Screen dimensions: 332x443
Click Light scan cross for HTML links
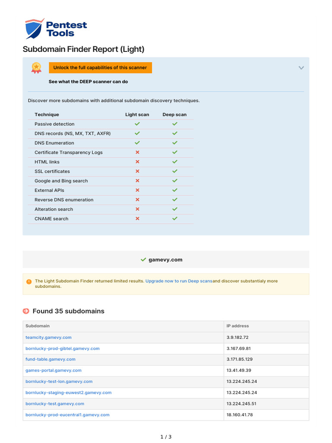(x=137, y=162)
